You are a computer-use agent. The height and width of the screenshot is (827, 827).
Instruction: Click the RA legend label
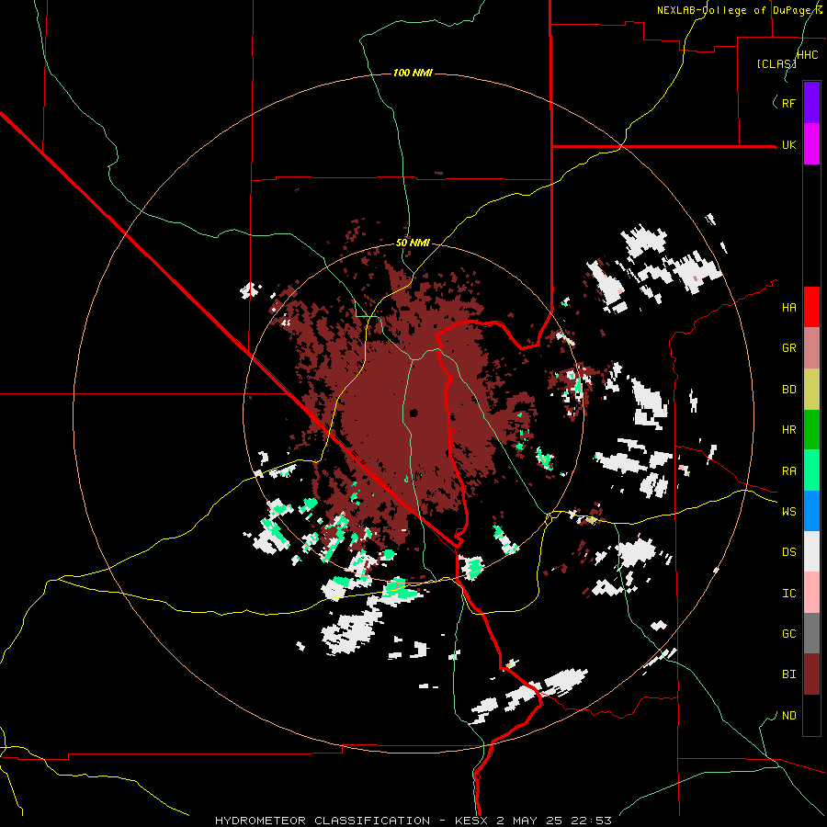[x=789, y=471]
